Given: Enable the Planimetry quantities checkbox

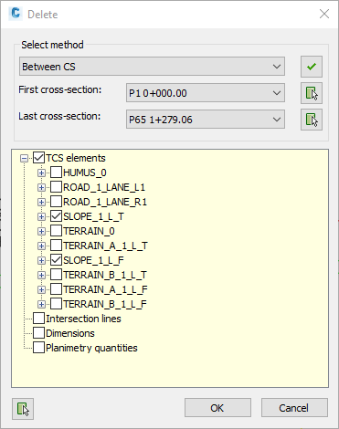Looking at the screenshot, I should (38, 348).
